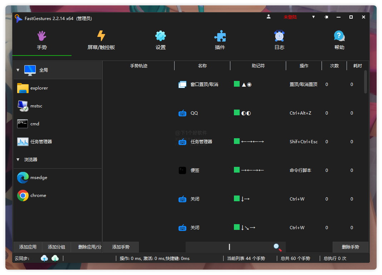Click the cloud download sync icon

(x=55, y=258)
